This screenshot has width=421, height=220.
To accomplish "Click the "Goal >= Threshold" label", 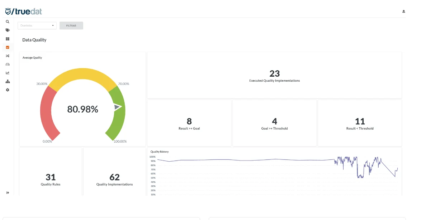I will click(x=274, y=129).
